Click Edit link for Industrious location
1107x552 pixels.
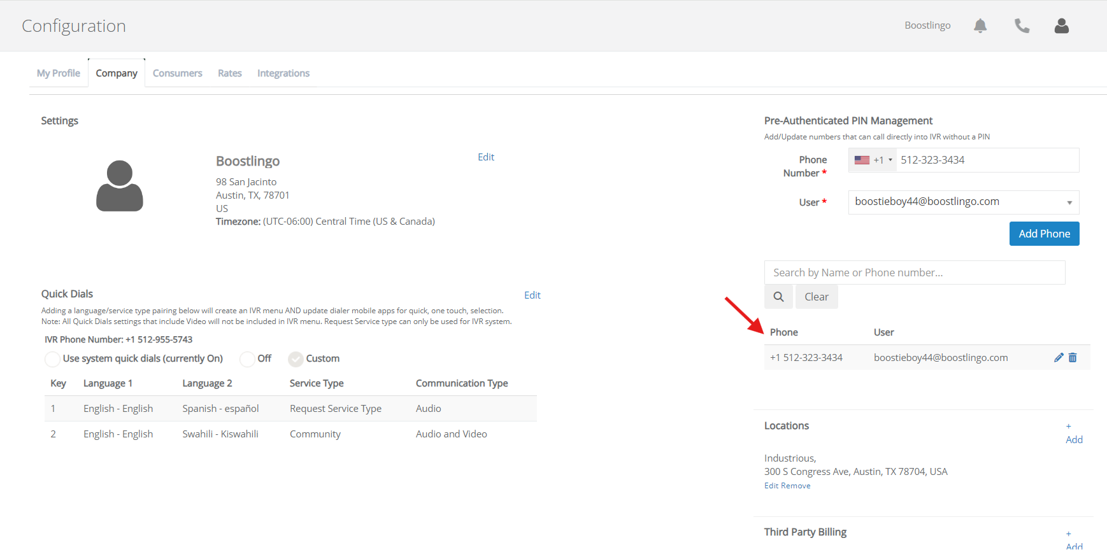771,486
